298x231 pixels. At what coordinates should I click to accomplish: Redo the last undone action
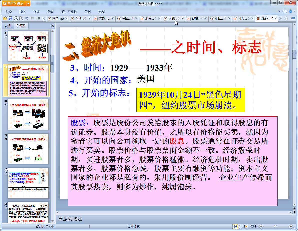pos(32,18)
